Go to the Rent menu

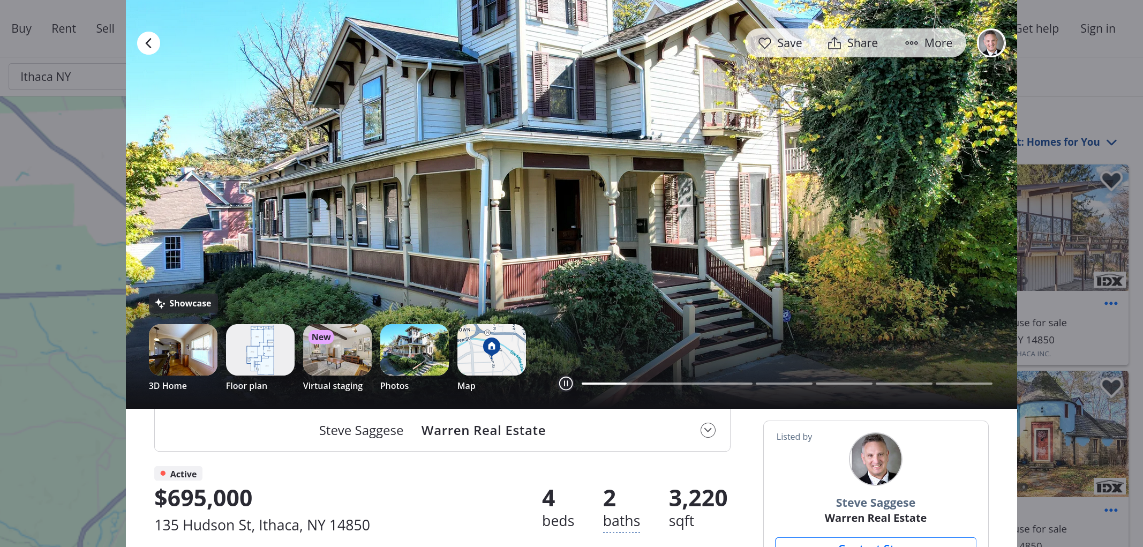tap(64, 28)
